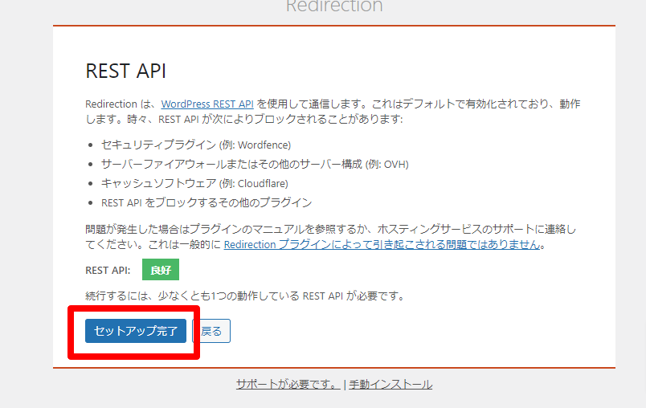Viewport: 646px width, 408px height.
Task: Select the 手動インストール footer link
Action: click(390, 384)
